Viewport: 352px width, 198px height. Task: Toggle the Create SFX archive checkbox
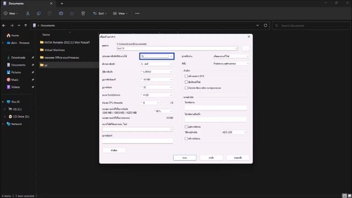pos(186,76)
